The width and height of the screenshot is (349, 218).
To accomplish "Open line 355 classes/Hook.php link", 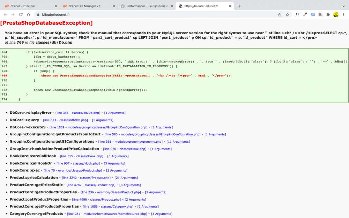I will coord(82,156).
